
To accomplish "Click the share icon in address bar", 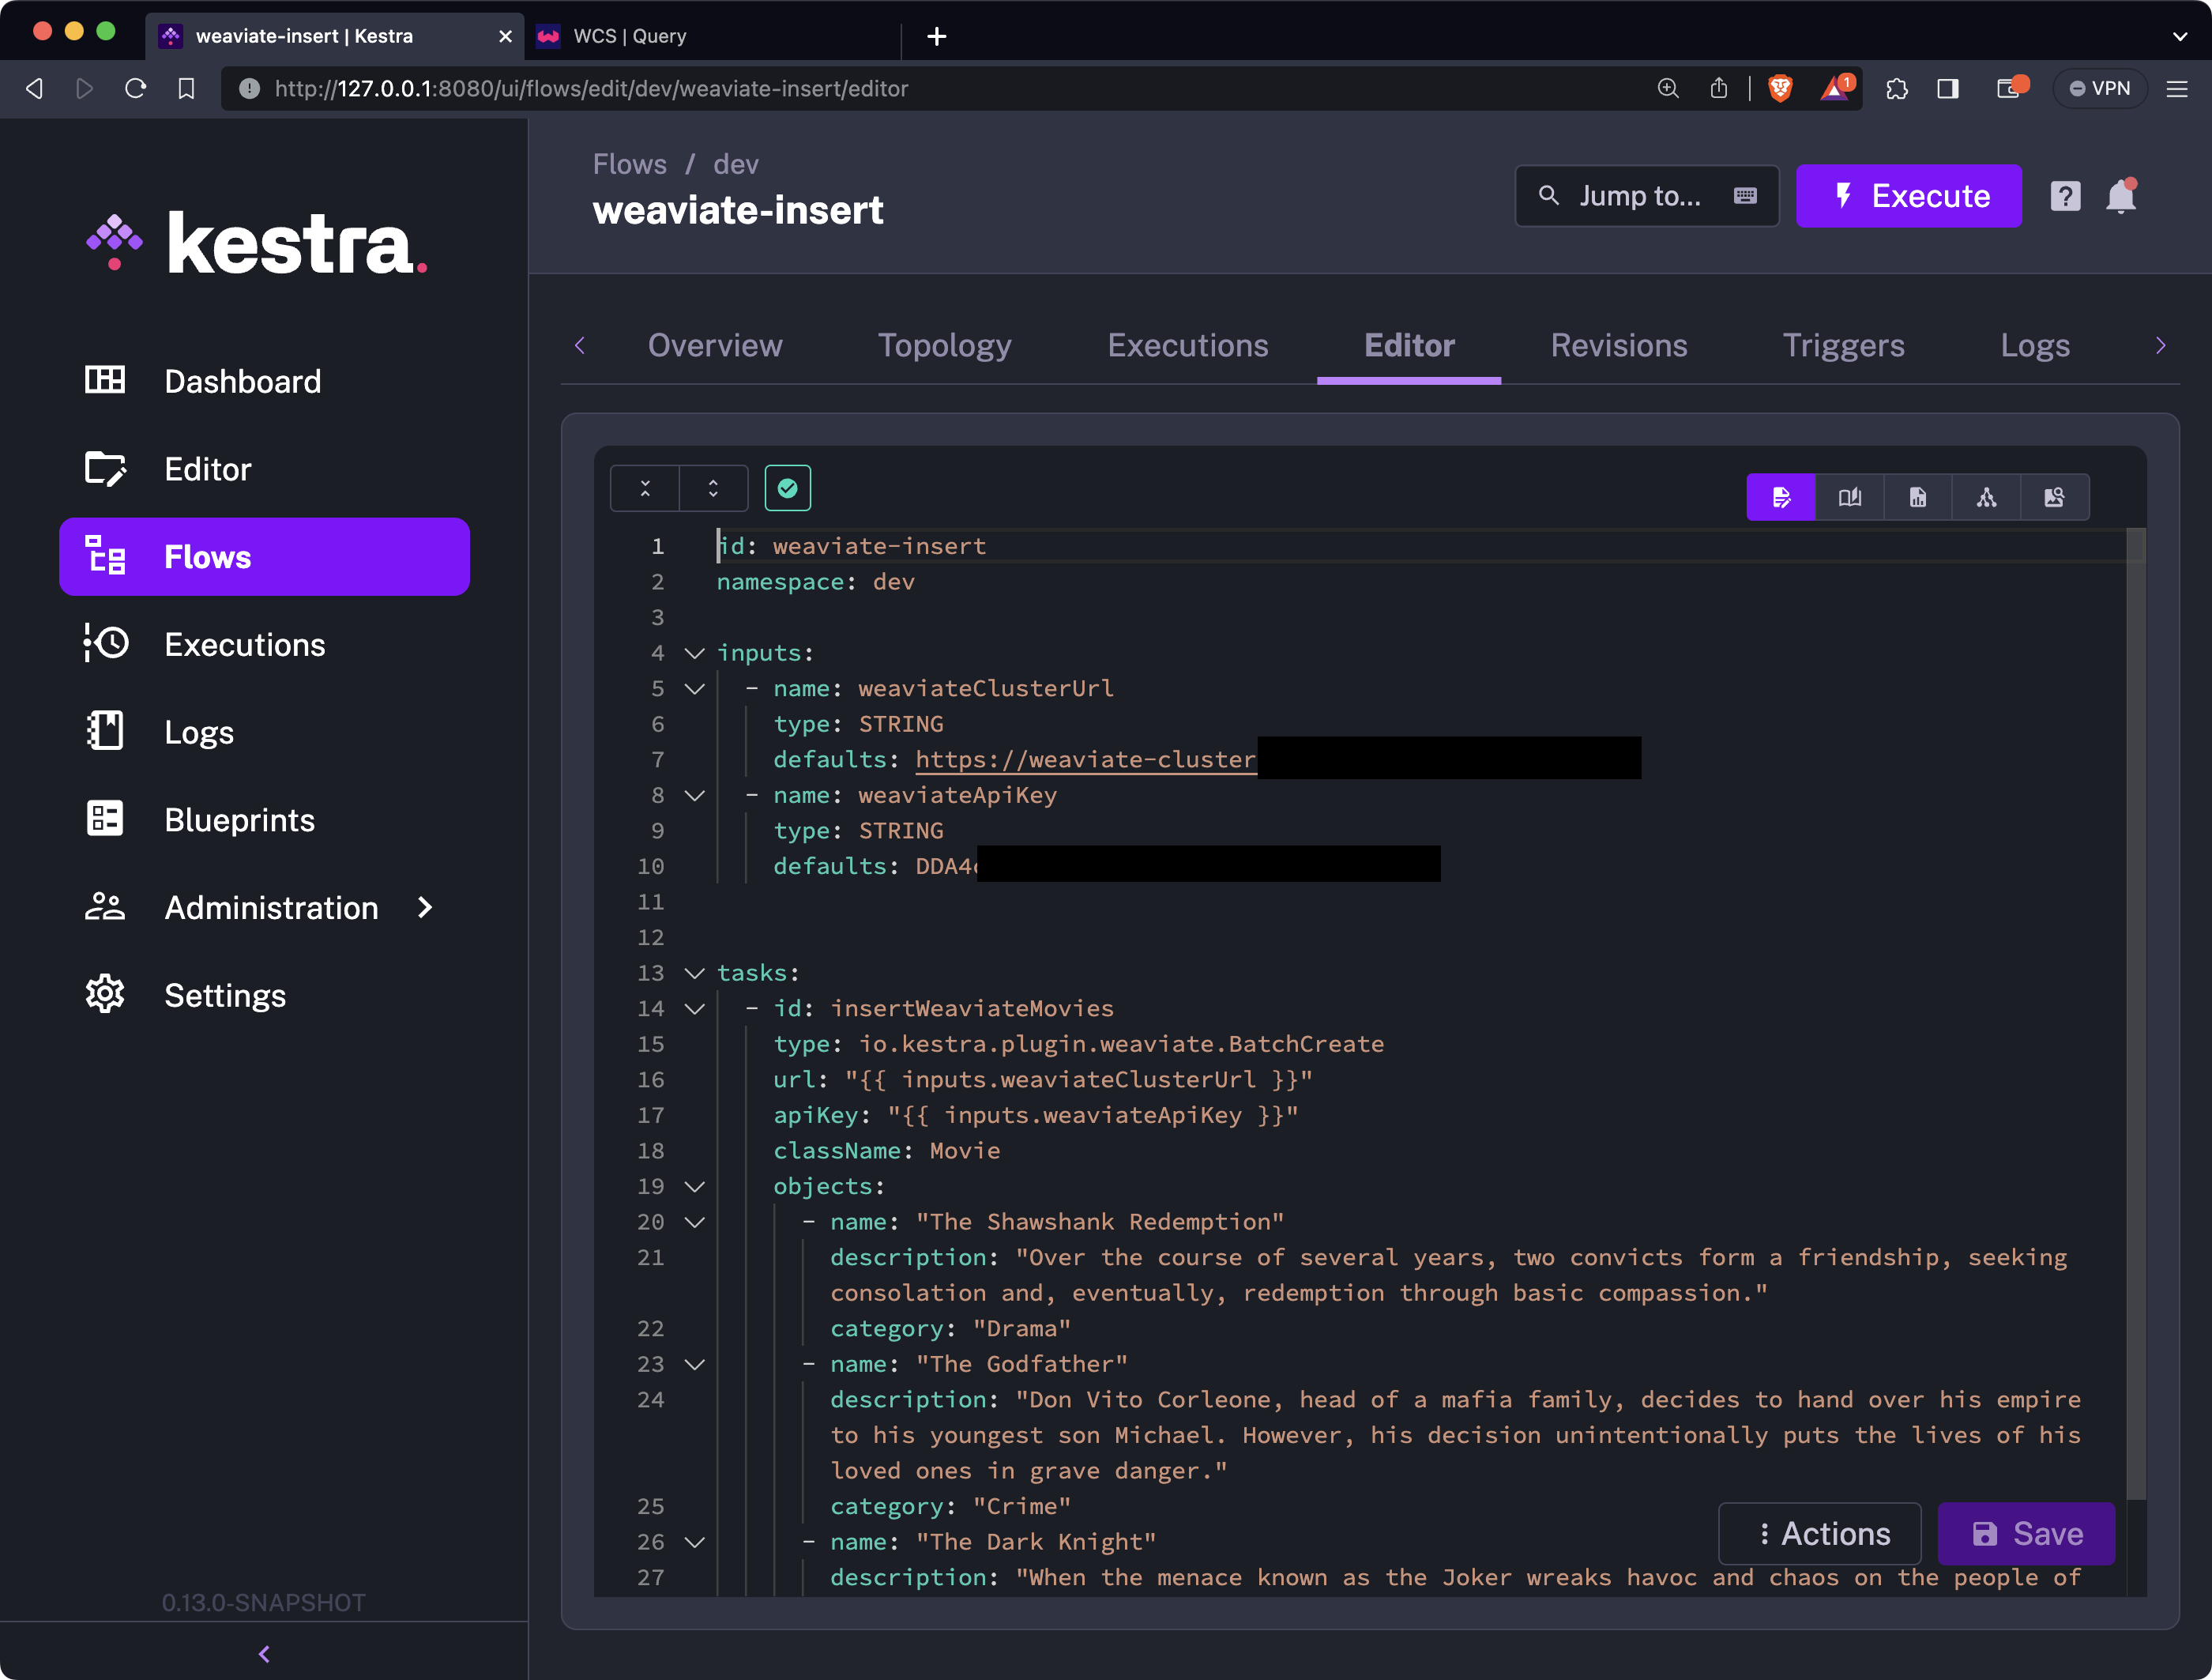I will pyautogui.click(x=1719, y=88).
